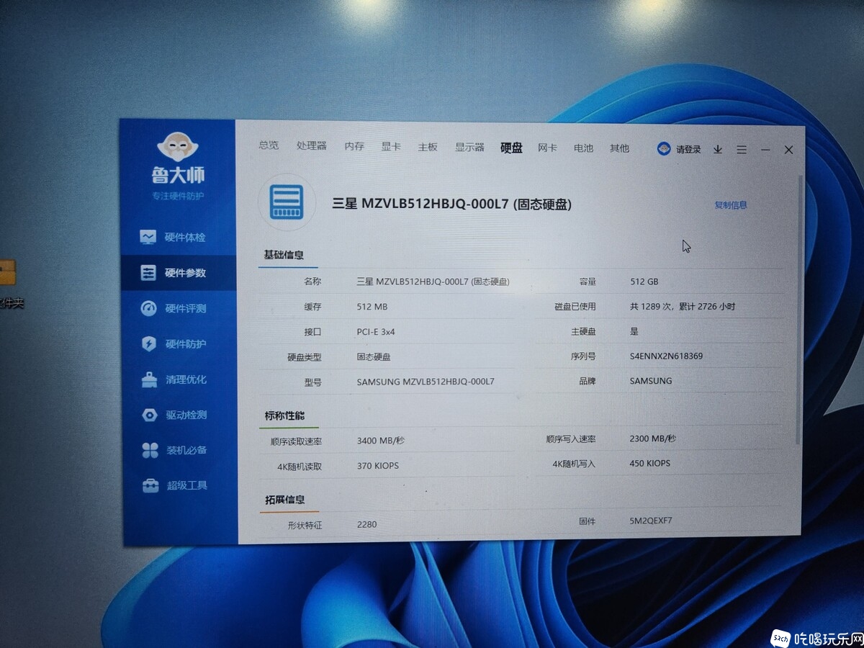This screenshot has width=864, height=648.
Task: Click the 拓展信息 section heading
Action: point(284,500)
